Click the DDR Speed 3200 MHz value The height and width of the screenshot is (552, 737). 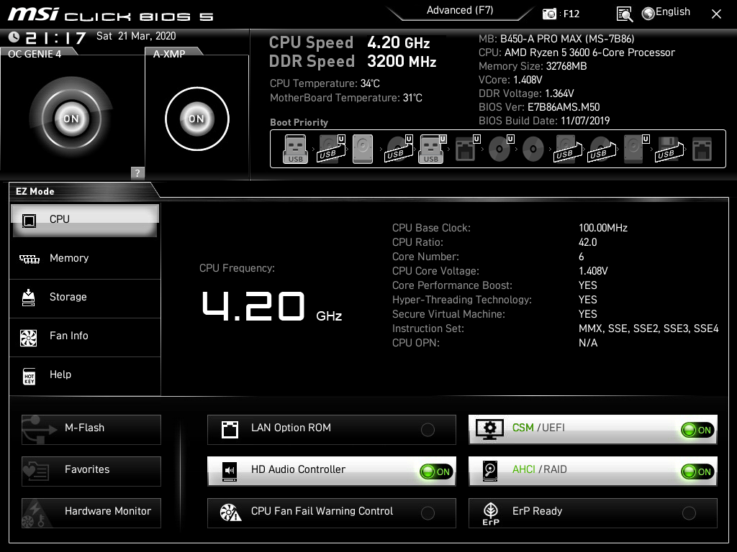click(x=402, y=62)
